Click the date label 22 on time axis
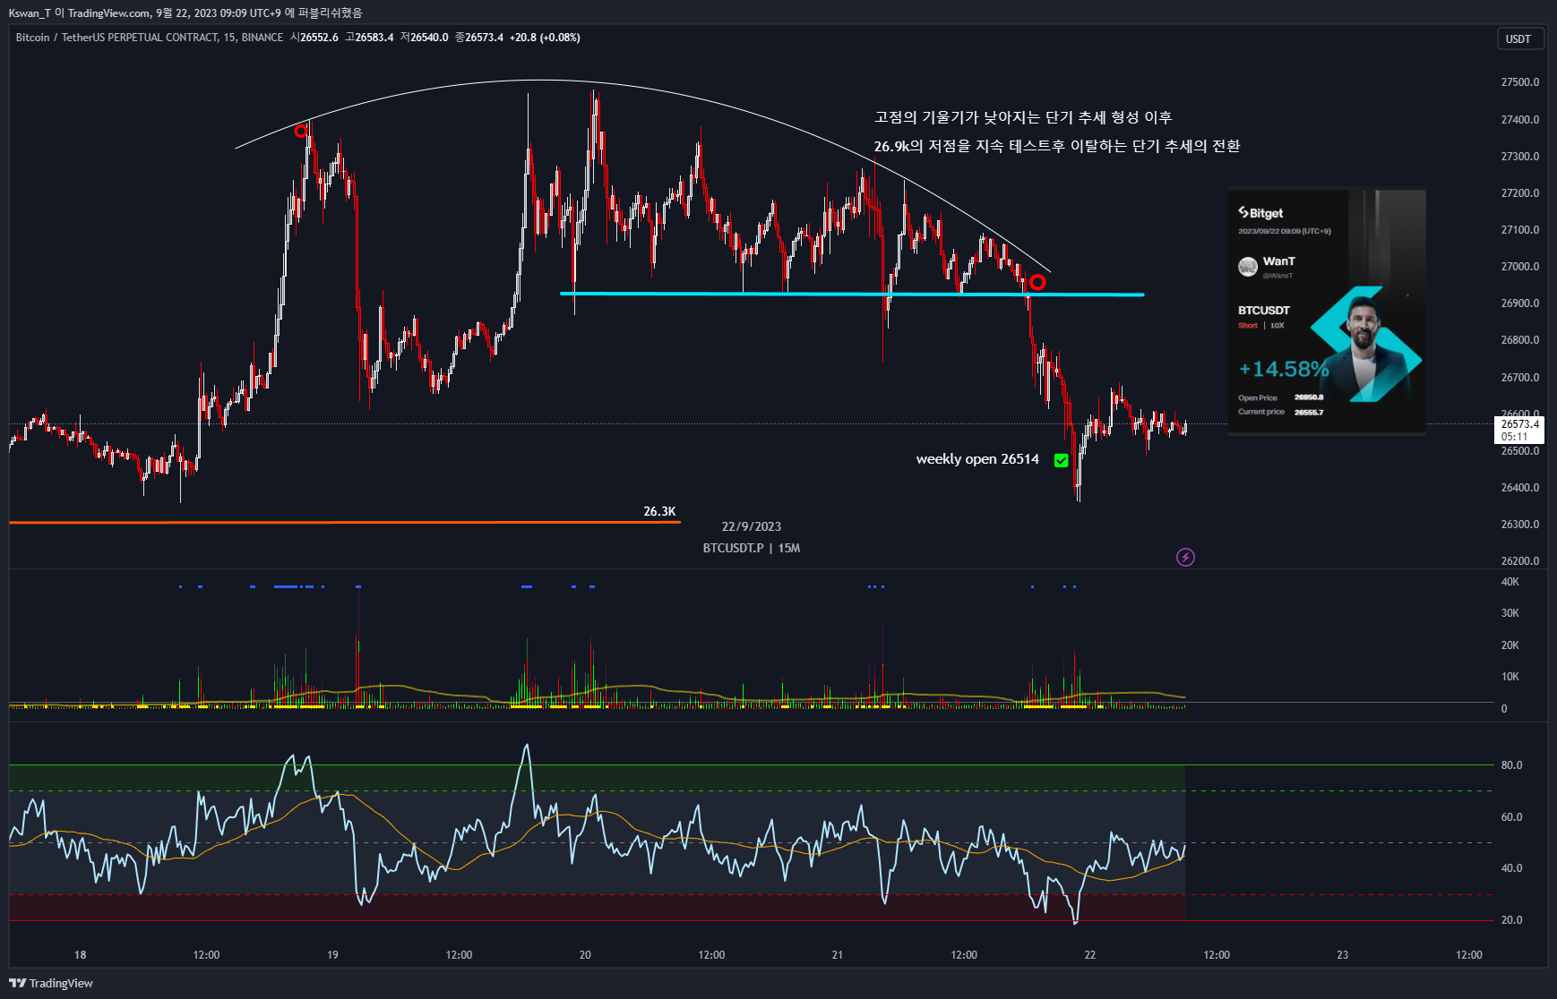Viewport: 1557px width, 999px height. point(1090,955)
